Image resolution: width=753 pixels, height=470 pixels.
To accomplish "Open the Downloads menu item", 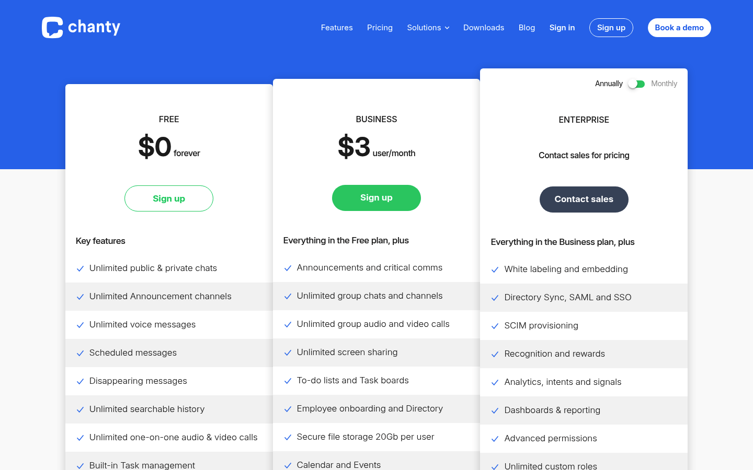I will [484, 28].
